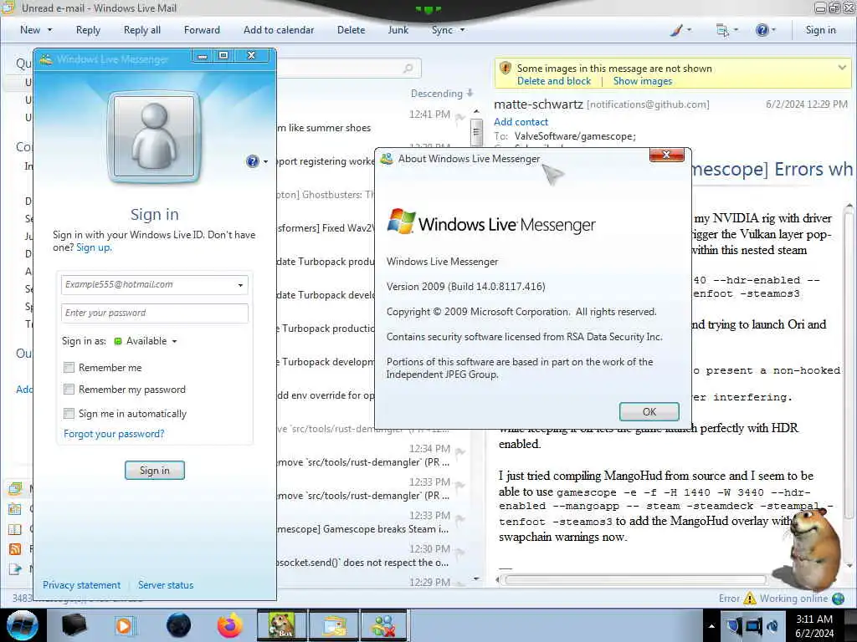Focus the Enter your password field

(x=155, y=313)
